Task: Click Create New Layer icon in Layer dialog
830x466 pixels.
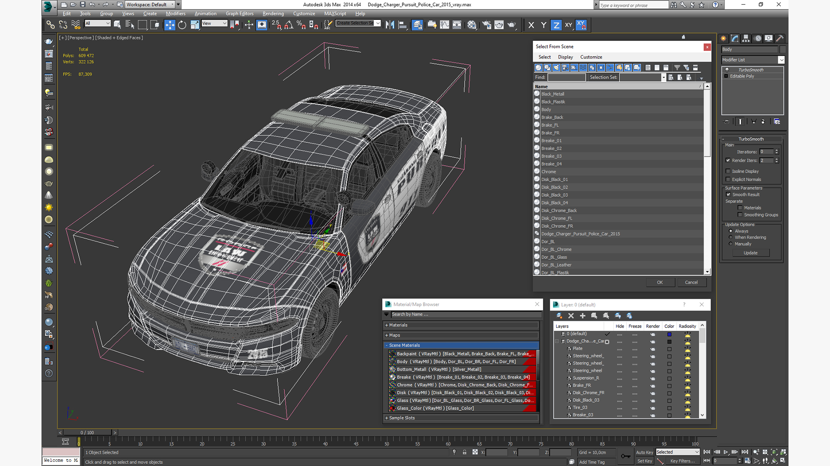Action: click(x=559, y=316)
